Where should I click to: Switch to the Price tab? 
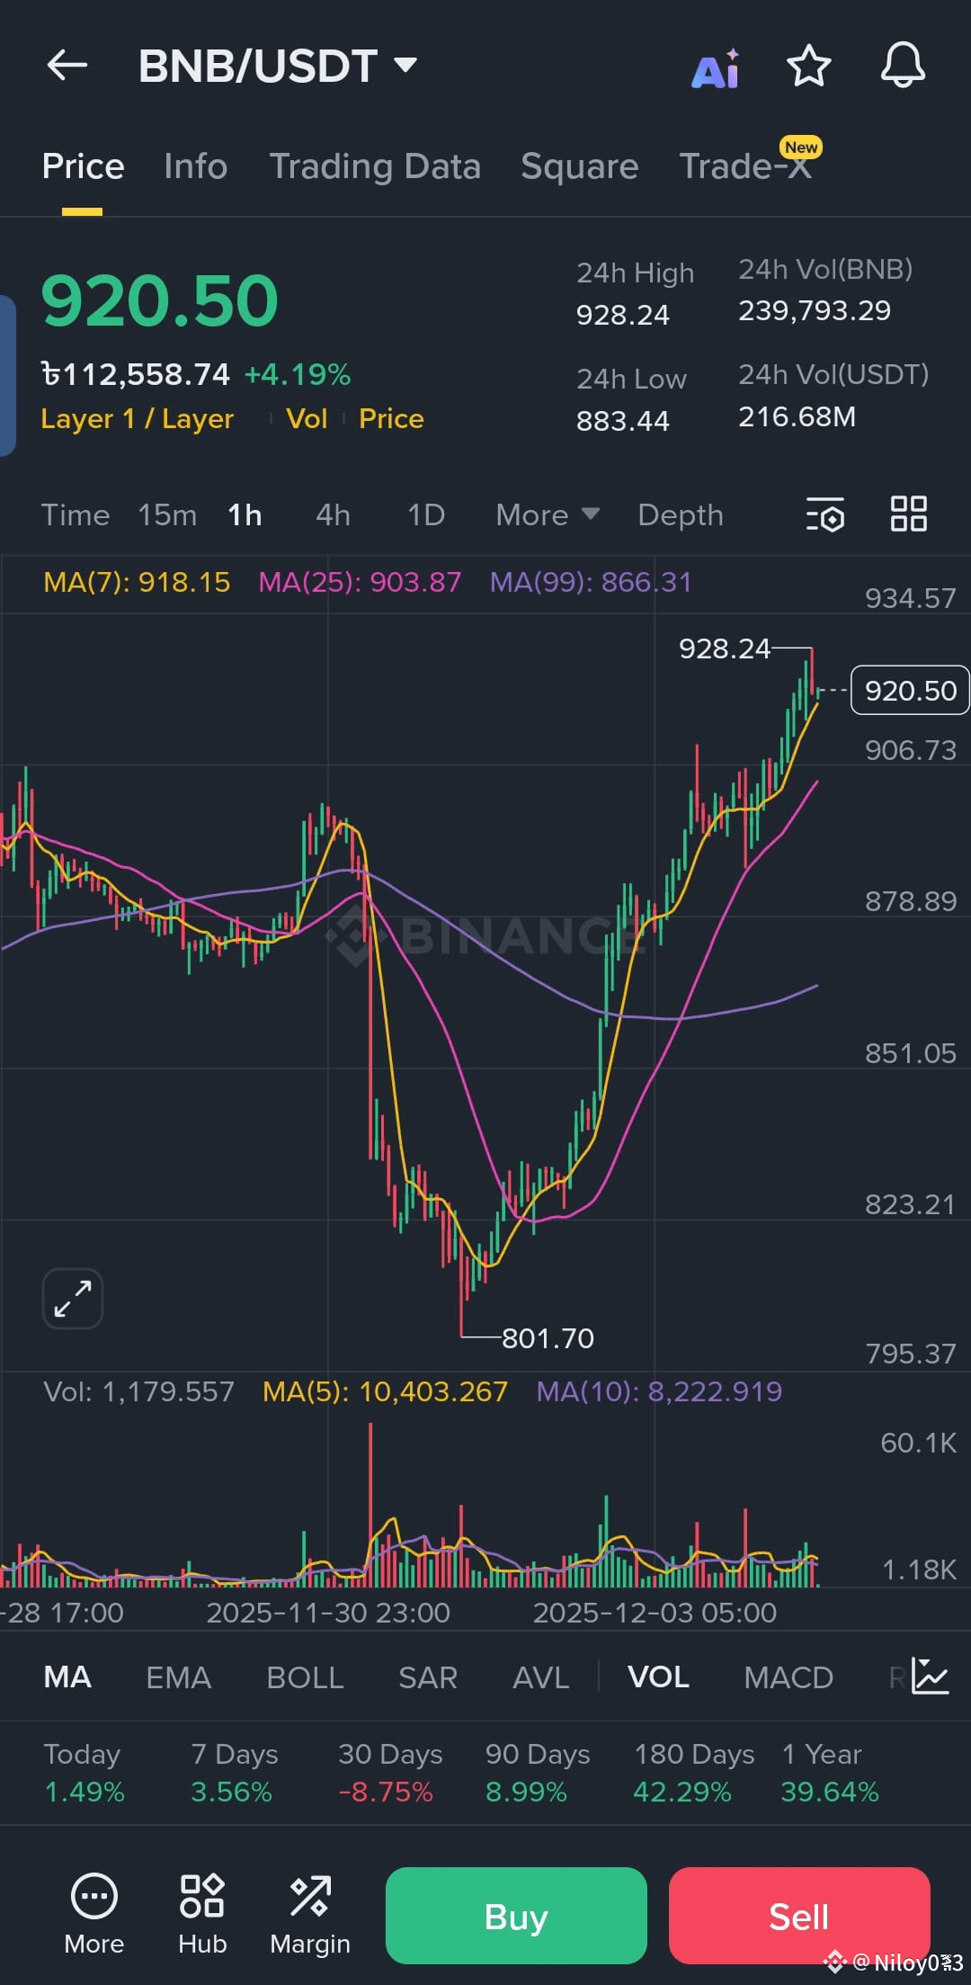click(83, 166)
